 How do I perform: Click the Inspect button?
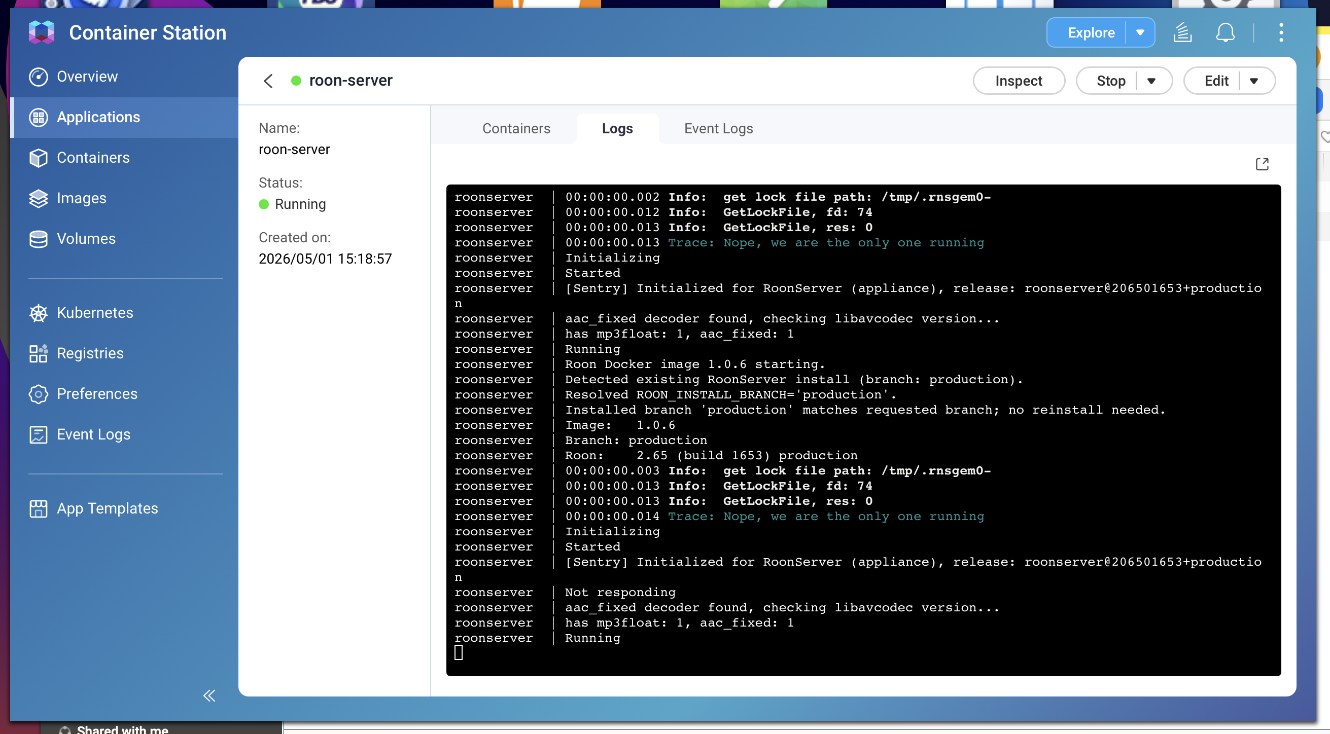1018,81
